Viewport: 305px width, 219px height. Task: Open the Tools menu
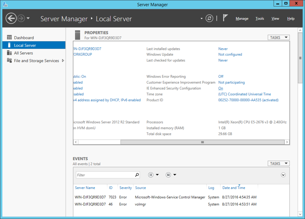coord(260,19)
